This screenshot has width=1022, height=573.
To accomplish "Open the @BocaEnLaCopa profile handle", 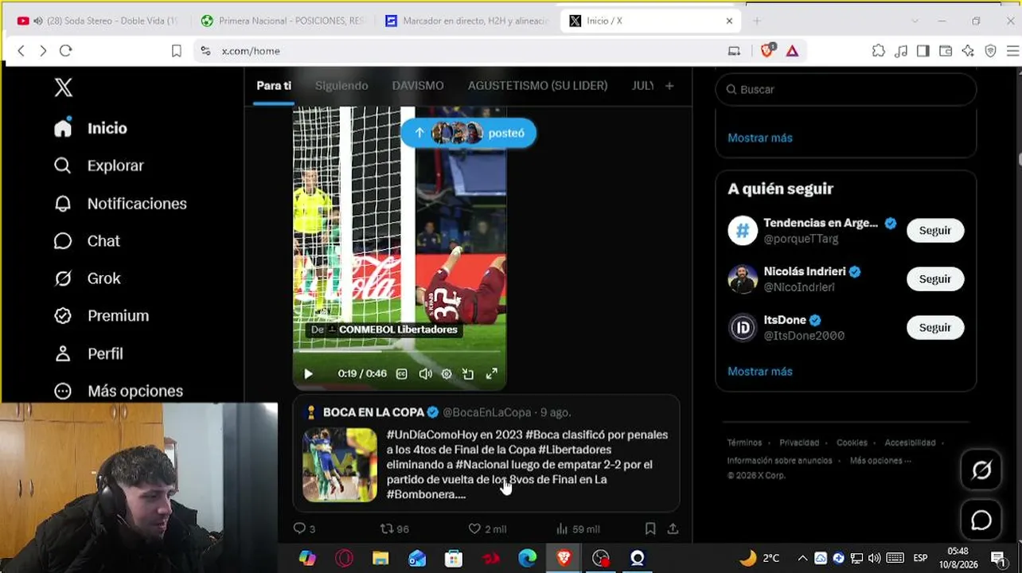I will [486, 412].
